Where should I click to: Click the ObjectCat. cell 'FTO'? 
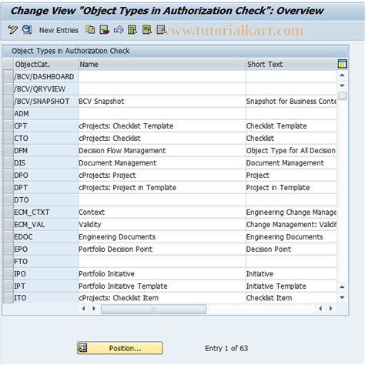point(45,261)
